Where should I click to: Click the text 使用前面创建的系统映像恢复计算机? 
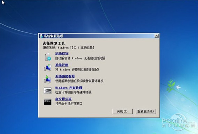point(79,81)
